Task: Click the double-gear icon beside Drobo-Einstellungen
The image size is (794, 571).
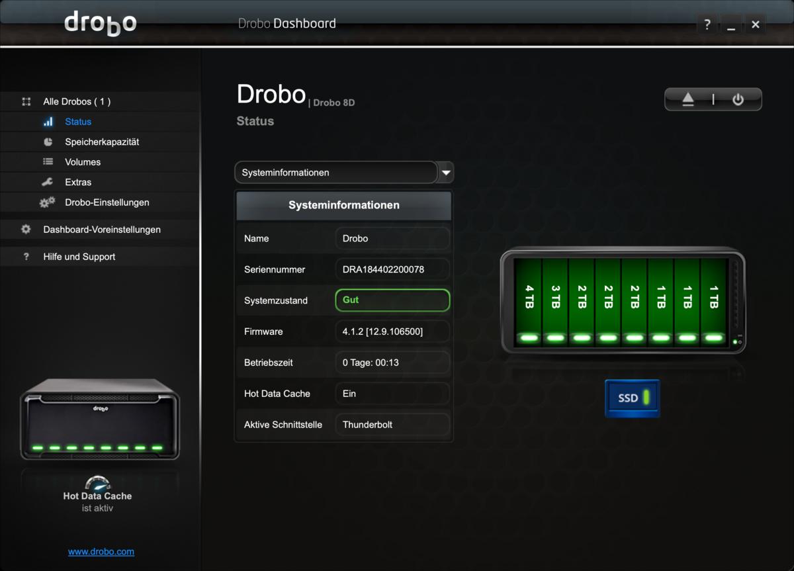Action: tap(47, 202)
